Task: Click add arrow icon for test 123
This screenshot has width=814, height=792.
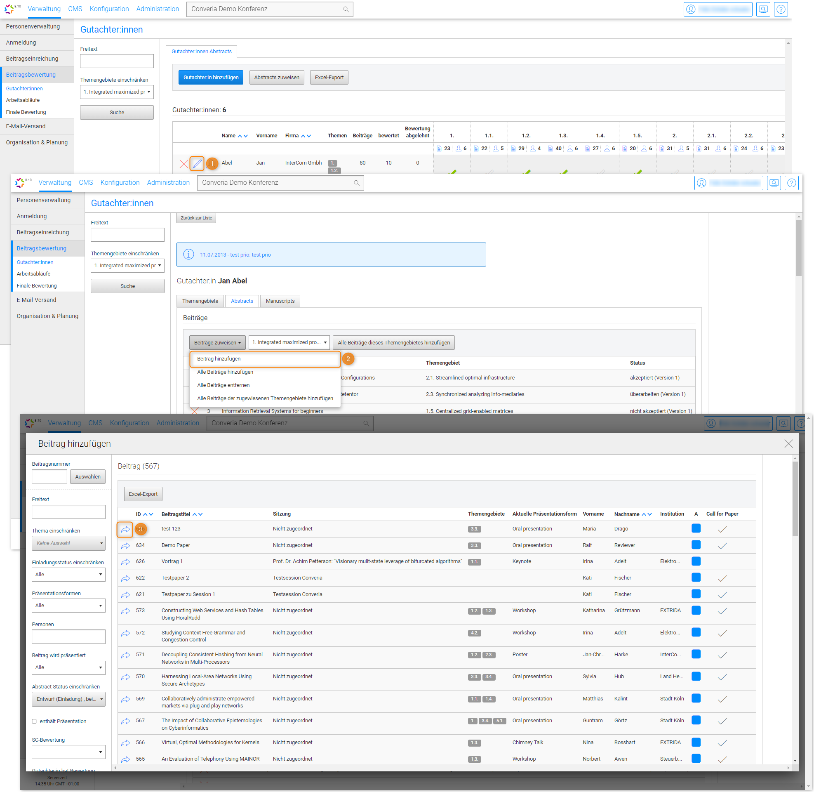Action: click(x=125, y=530)
